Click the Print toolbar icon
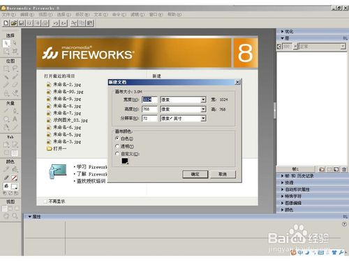 tap(45, 23)
